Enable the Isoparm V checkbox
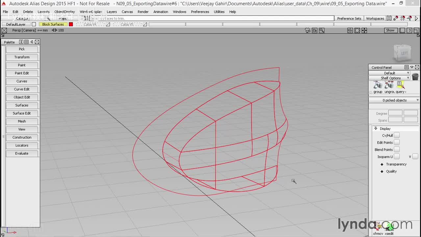421x237 pixels. point(415,157)
